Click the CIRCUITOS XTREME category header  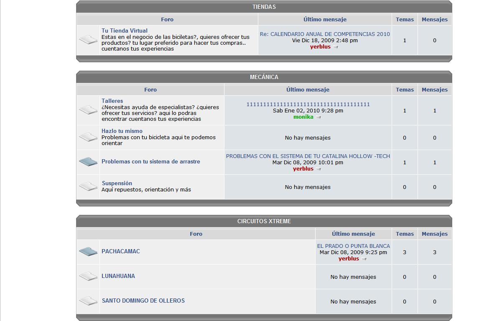pyautogui.click(x=264, y=221)
